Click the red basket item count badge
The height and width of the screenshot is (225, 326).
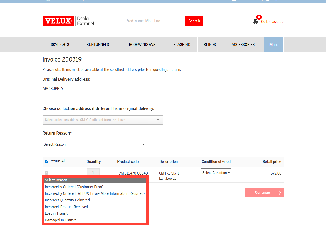[x=259, y=17]
